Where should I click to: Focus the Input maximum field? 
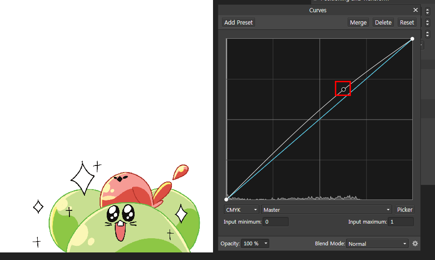pyautogui.click(x=401, y=222)
